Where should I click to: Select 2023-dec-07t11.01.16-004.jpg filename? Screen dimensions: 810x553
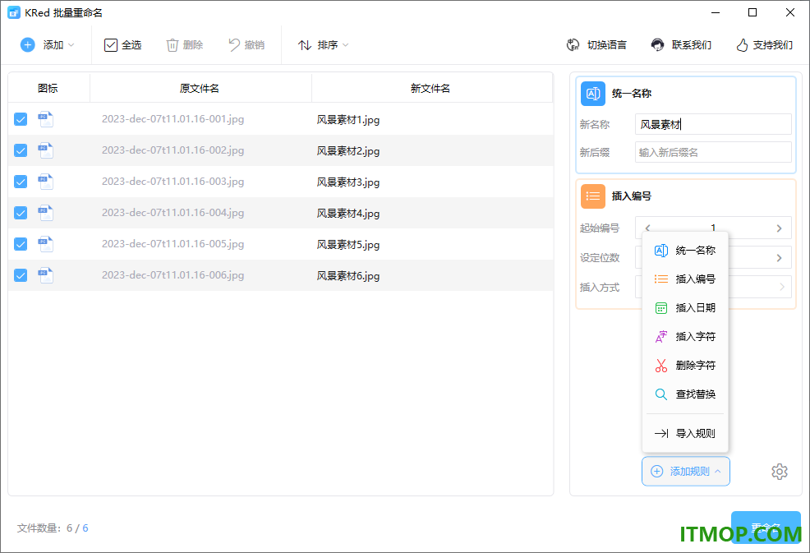pyautogui.click(x=173, y=213)
